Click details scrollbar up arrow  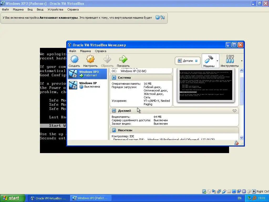click(242, 70)
